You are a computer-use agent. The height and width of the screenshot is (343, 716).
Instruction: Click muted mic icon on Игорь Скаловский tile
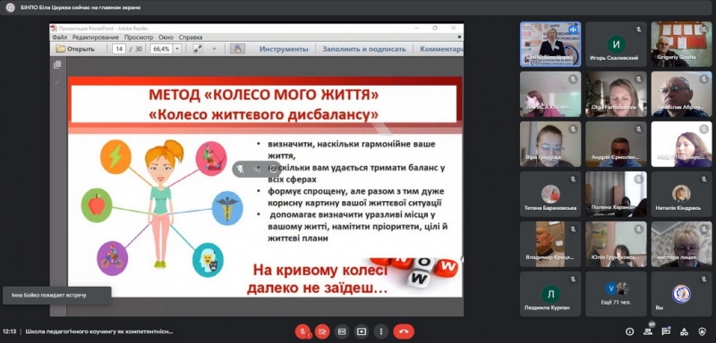(x=638, y=29)
